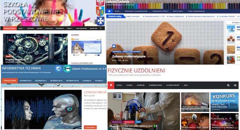Click the Rzeszów white cross crest icon
240x130 pixels.
[x=101, y=21]
